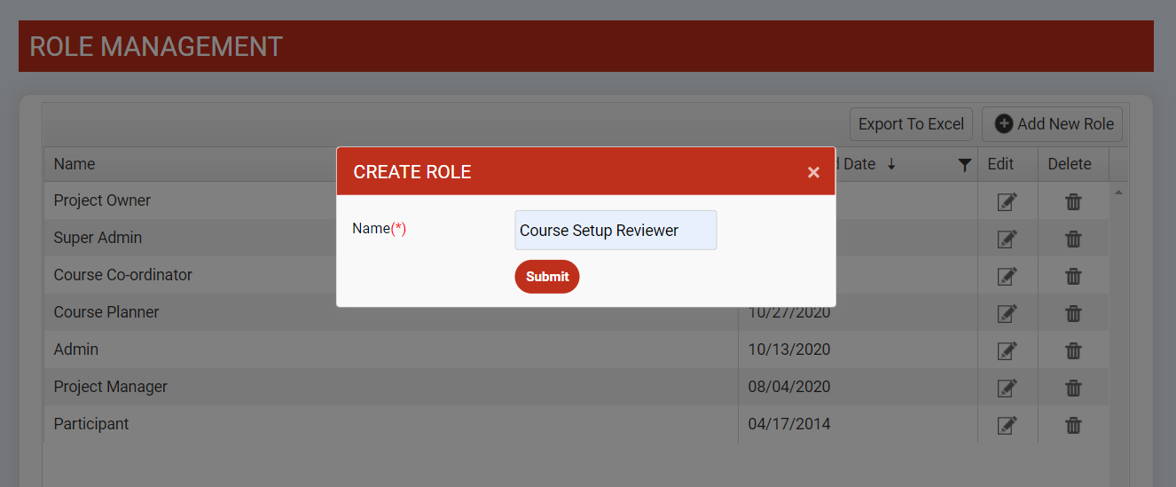Open the date column filter funnel

pyautogui.click(x=965, y=165)
